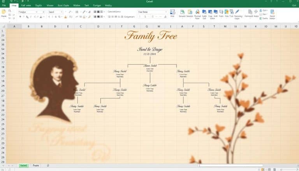Switch to the 'Walew' ribbon tab
The height and width of the screenshot is (171, 299).
pyautogui.click(x=77, y=5)
